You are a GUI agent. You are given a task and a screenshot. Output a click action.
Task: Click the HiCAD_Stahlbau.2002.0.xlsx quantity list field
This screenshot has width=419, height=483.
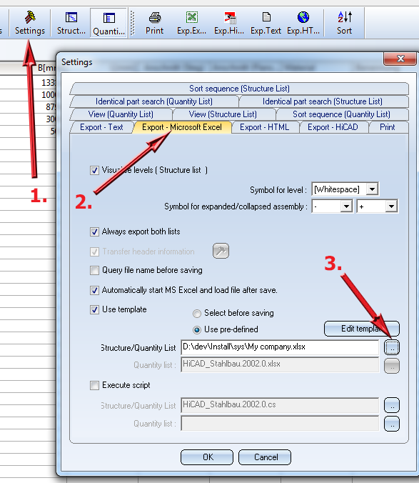280,364
